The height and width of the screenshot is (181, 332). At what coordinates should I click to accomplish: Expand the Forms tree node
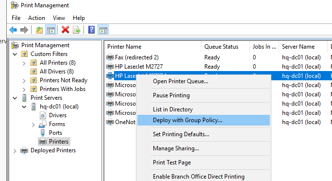coord(33,125)
